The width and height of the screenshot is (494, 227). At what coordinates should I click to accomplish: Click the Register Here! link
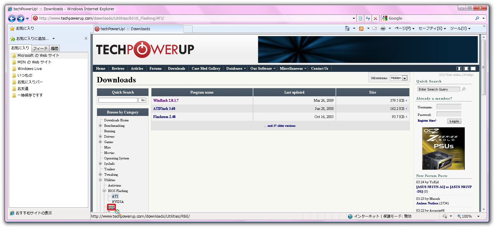(x=427, y=121)
